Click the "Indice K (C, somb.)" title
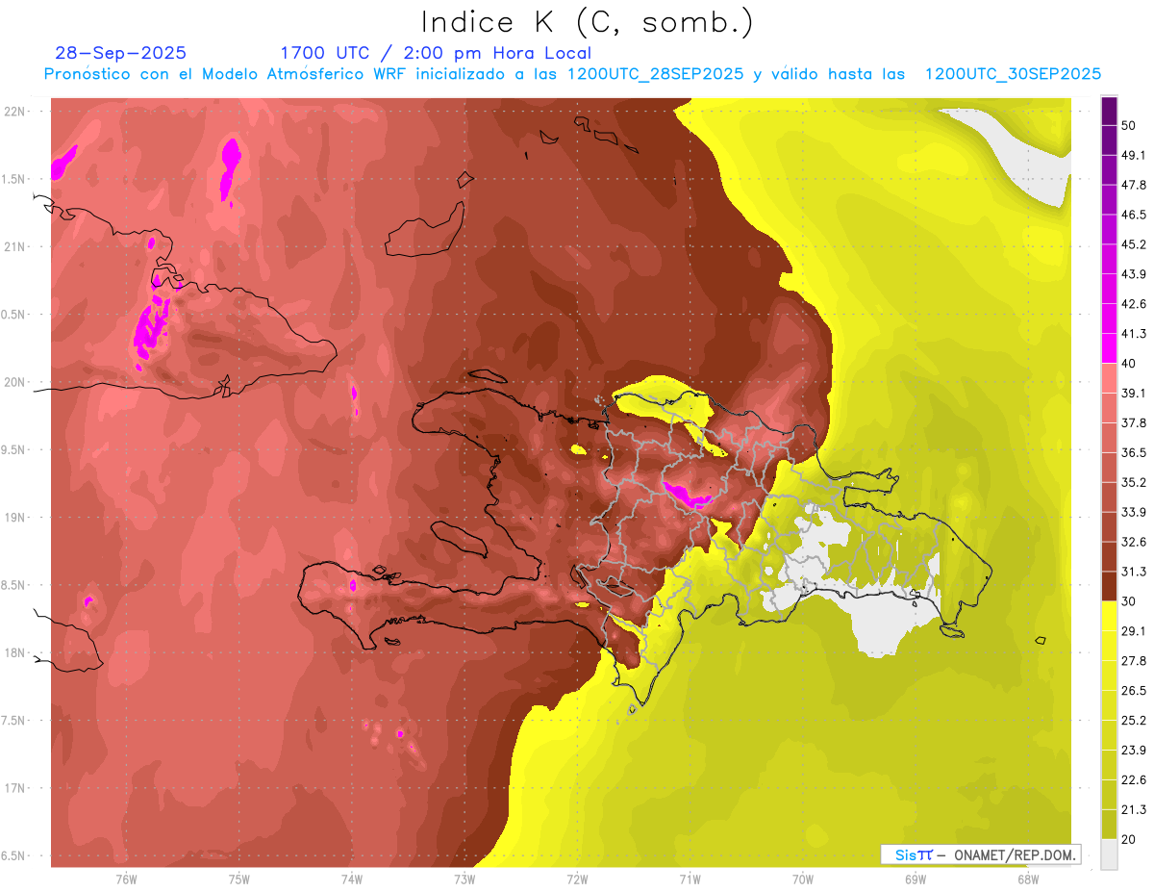 pyautogui.click(x=588, y=21)
